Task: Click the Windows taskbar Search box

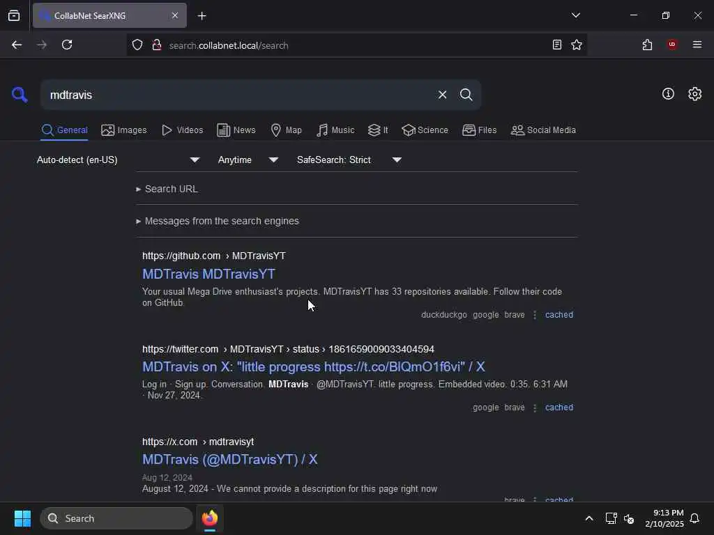Action: (116, 518)
